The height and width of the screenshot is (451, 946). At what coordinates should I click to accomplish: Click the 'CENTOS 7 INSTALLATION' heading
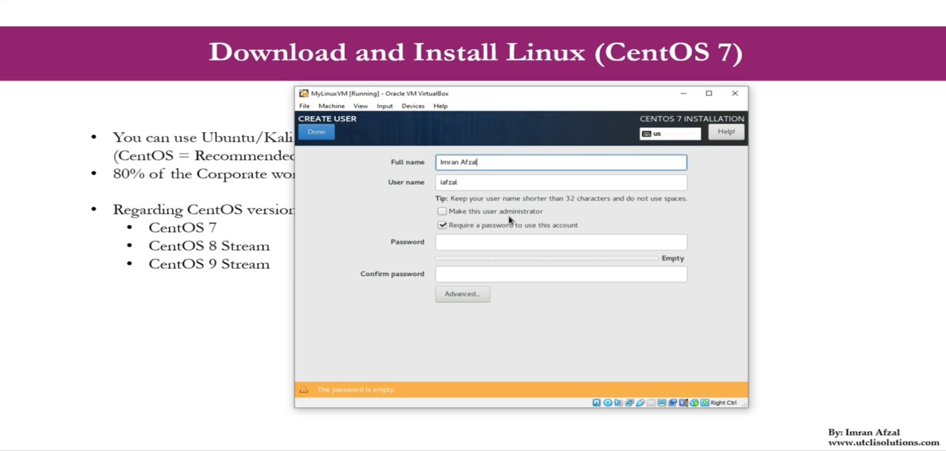click(692, 119)
